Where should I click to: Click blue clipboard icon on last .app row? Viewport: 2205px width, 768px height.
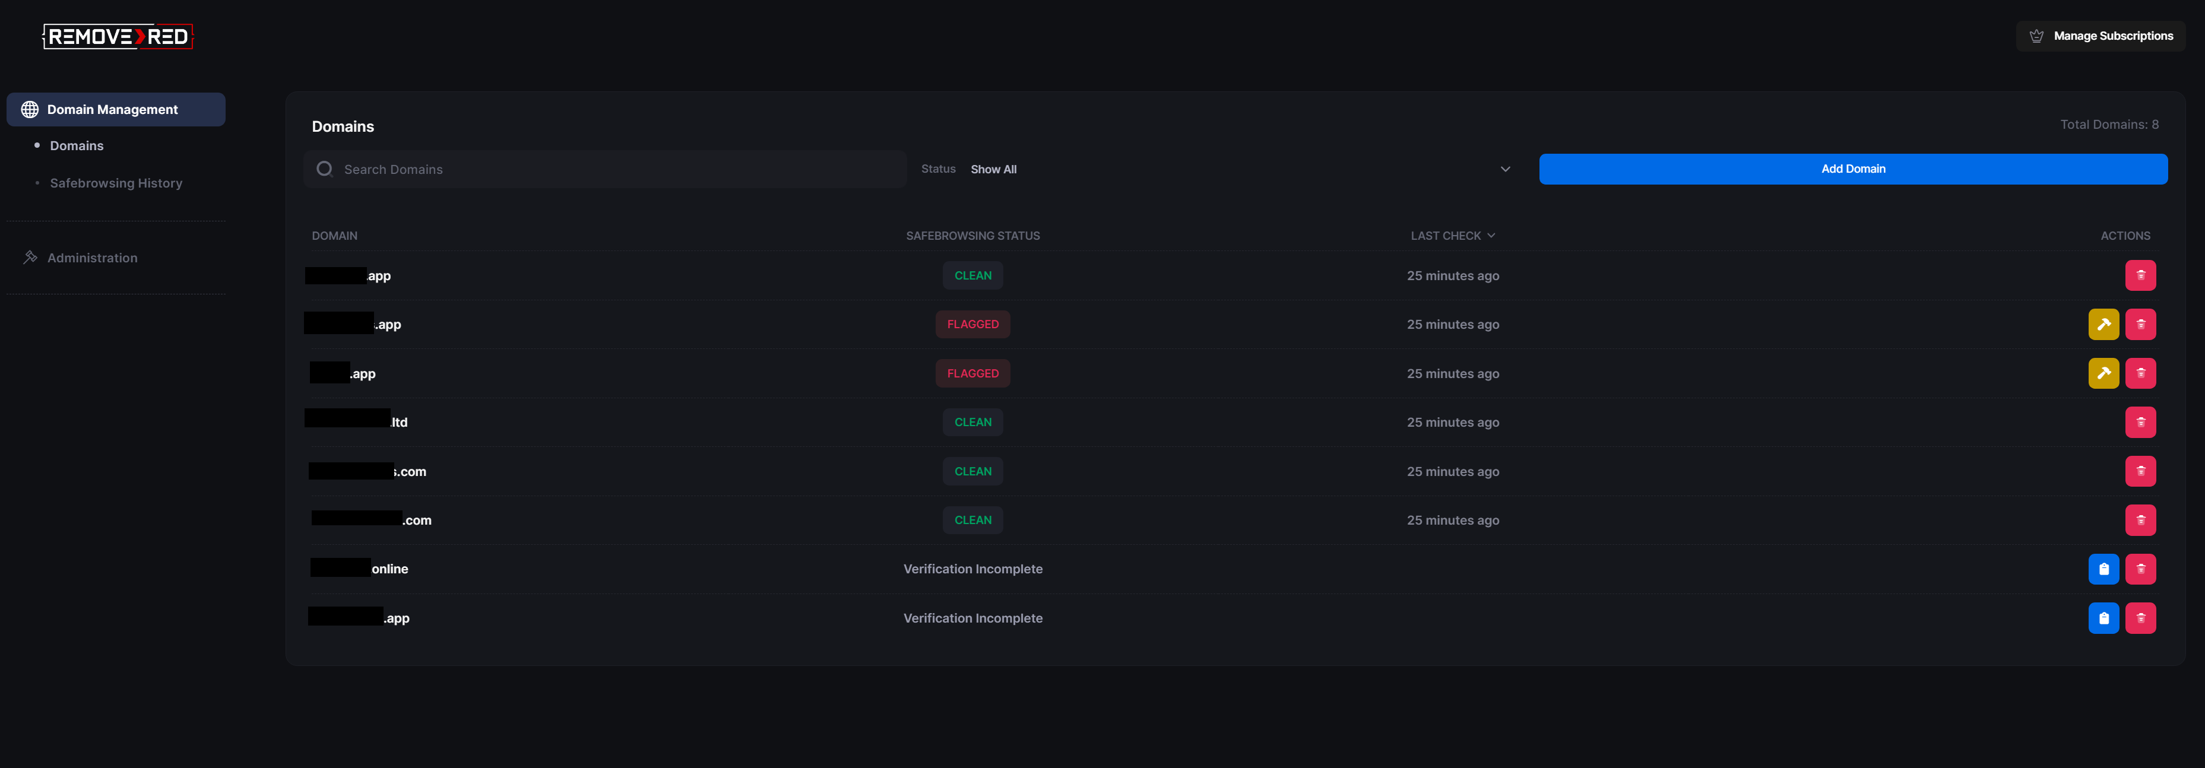[x=2103, y=617]
